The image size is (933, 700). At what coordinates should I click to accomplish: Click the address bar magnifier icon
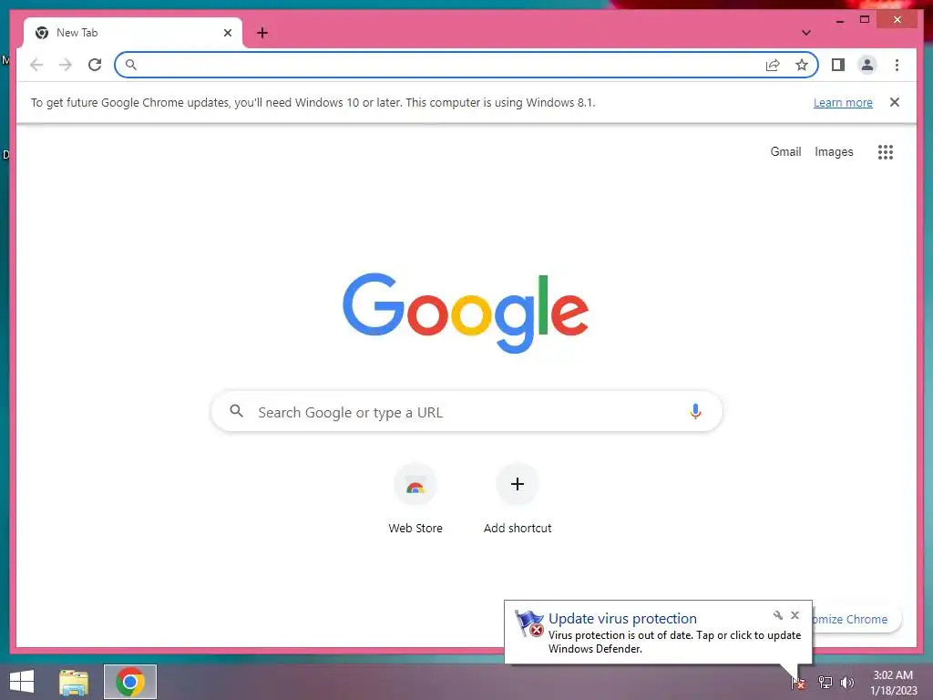click(131, 65)
